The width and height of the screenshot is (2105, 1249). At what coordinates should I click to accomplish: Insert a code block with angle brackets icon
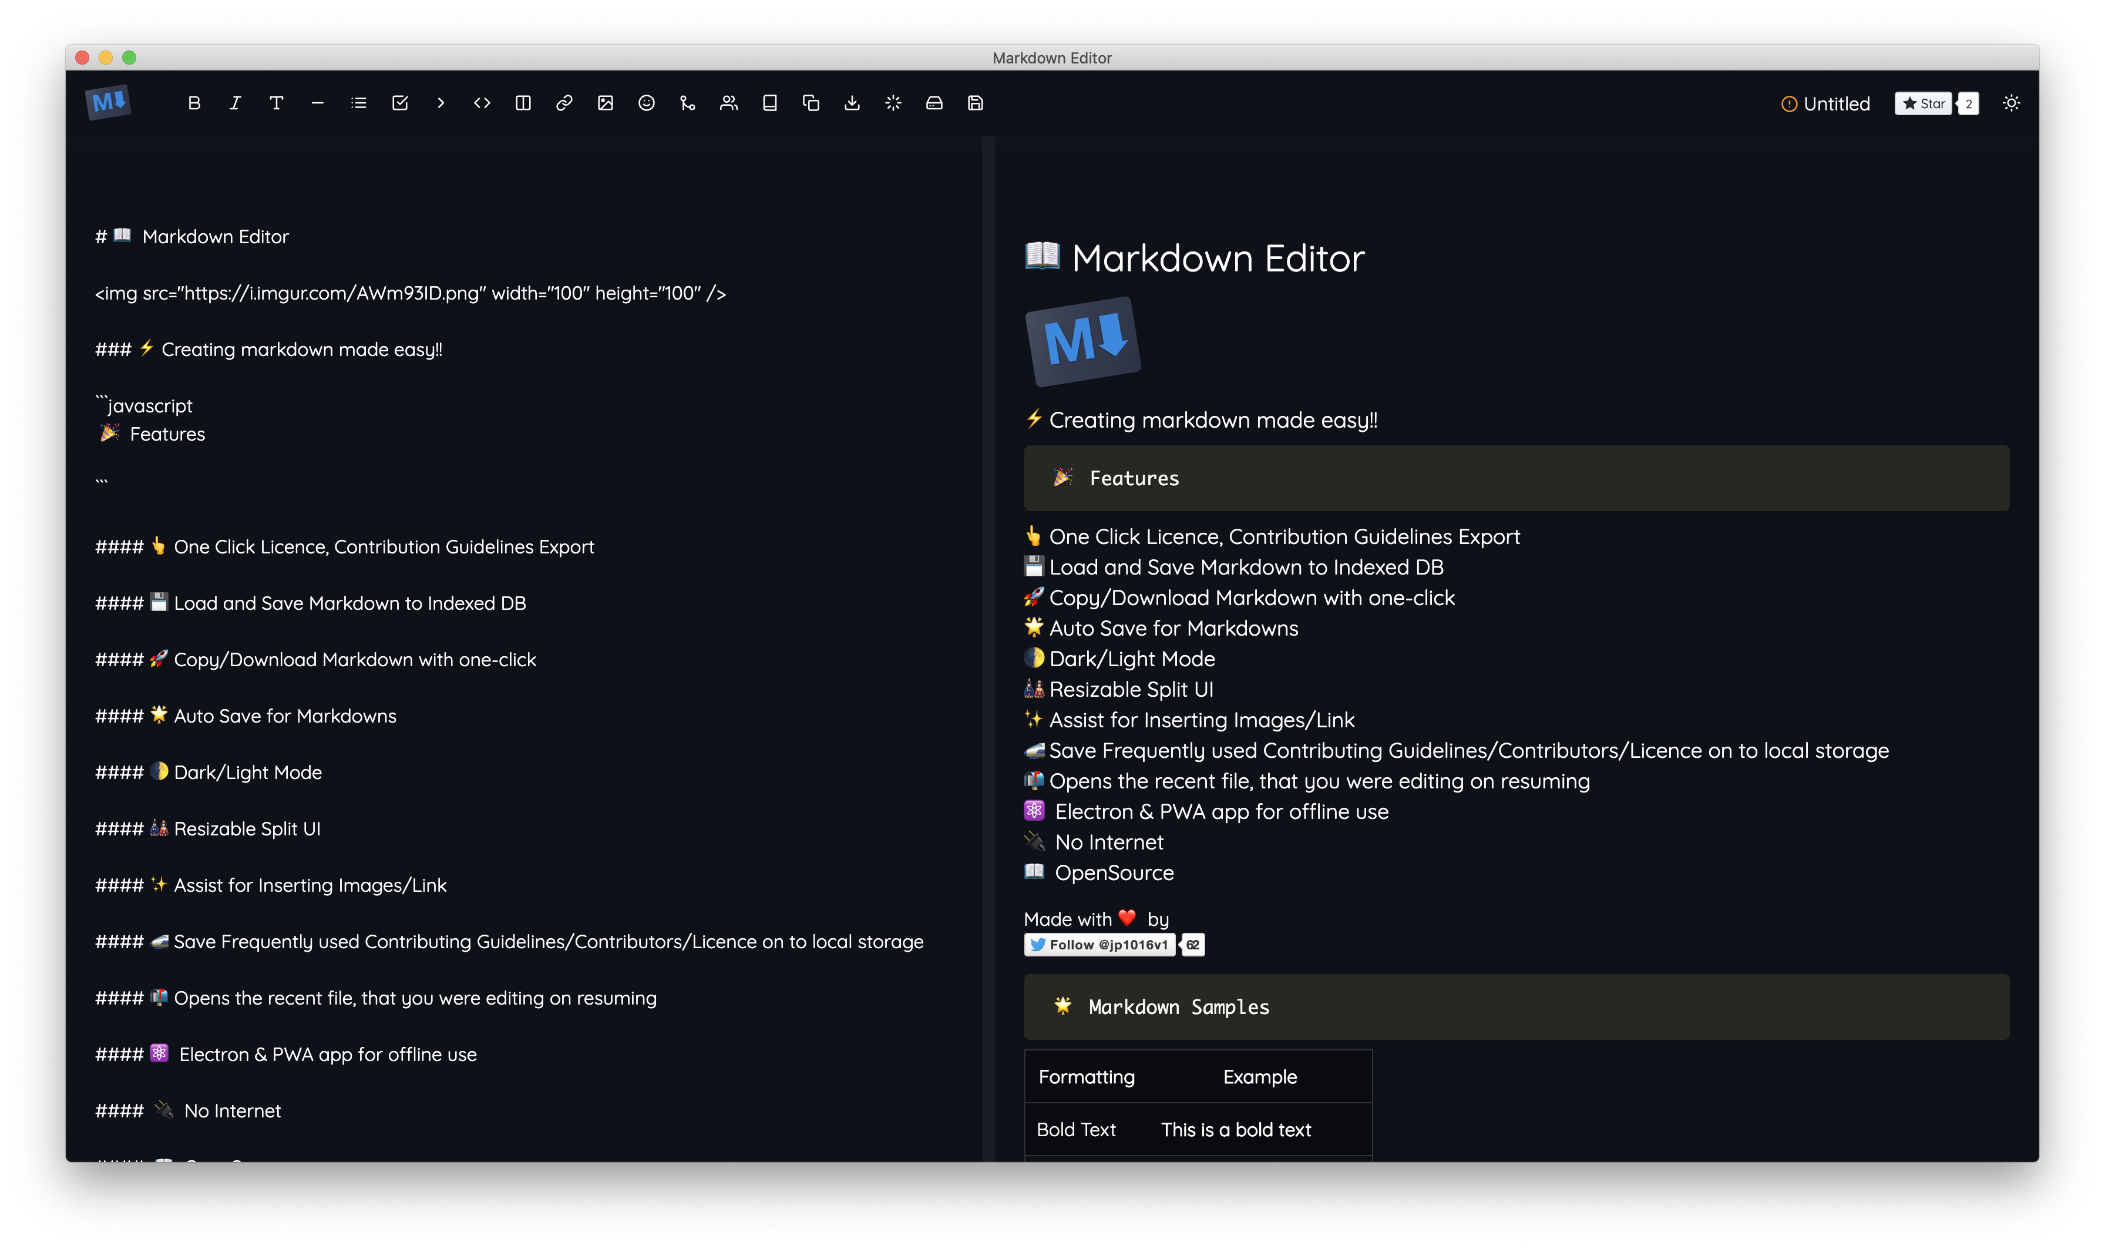click(482, 103)
